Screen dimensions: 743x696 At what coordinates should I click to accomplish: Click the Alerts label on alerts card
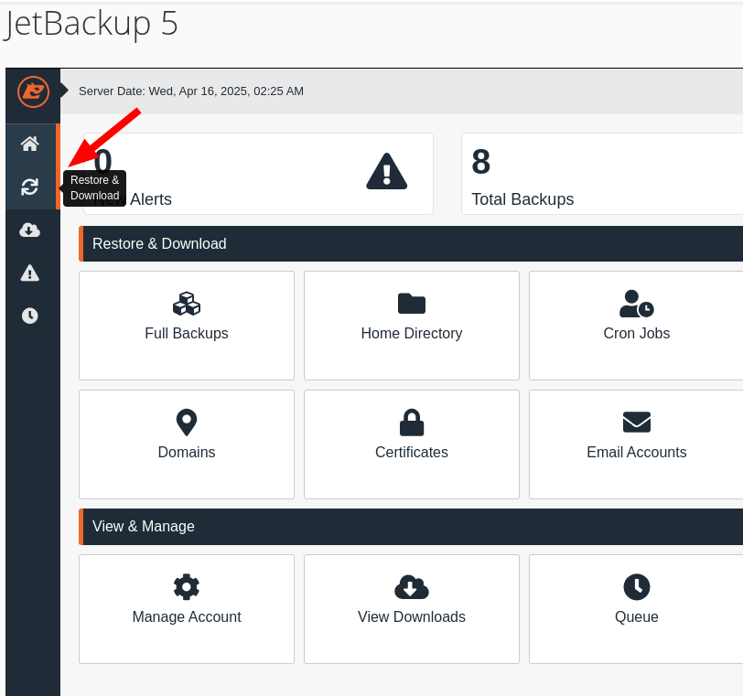coord(151,199)
